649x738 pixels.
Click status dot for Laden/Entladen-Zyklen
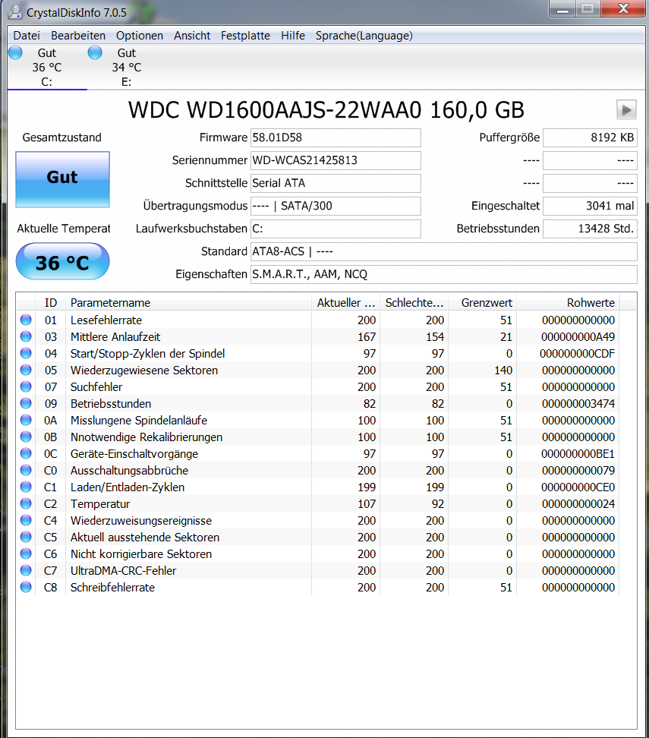pos(26,487)
